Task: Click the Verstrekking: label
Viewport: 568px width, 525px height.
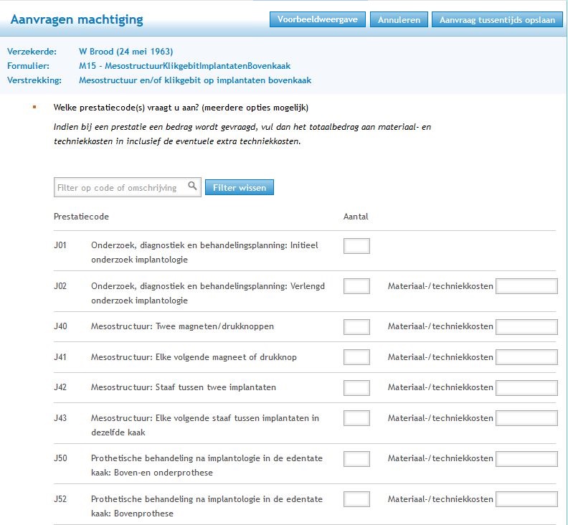Action: click(34, 80)
